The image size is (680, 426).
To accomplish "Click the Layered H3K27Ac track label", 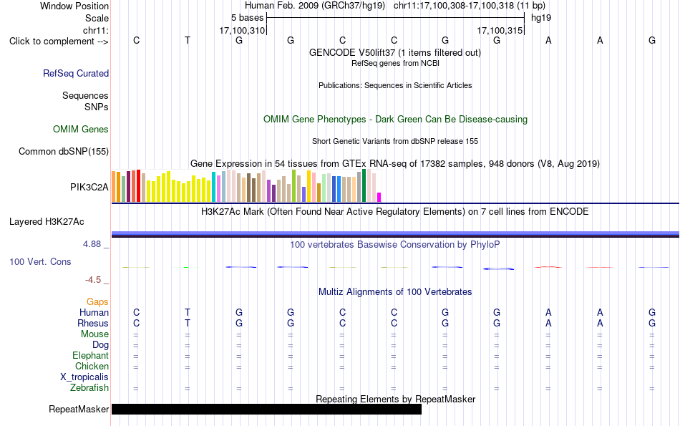I will tap(47, 222).
